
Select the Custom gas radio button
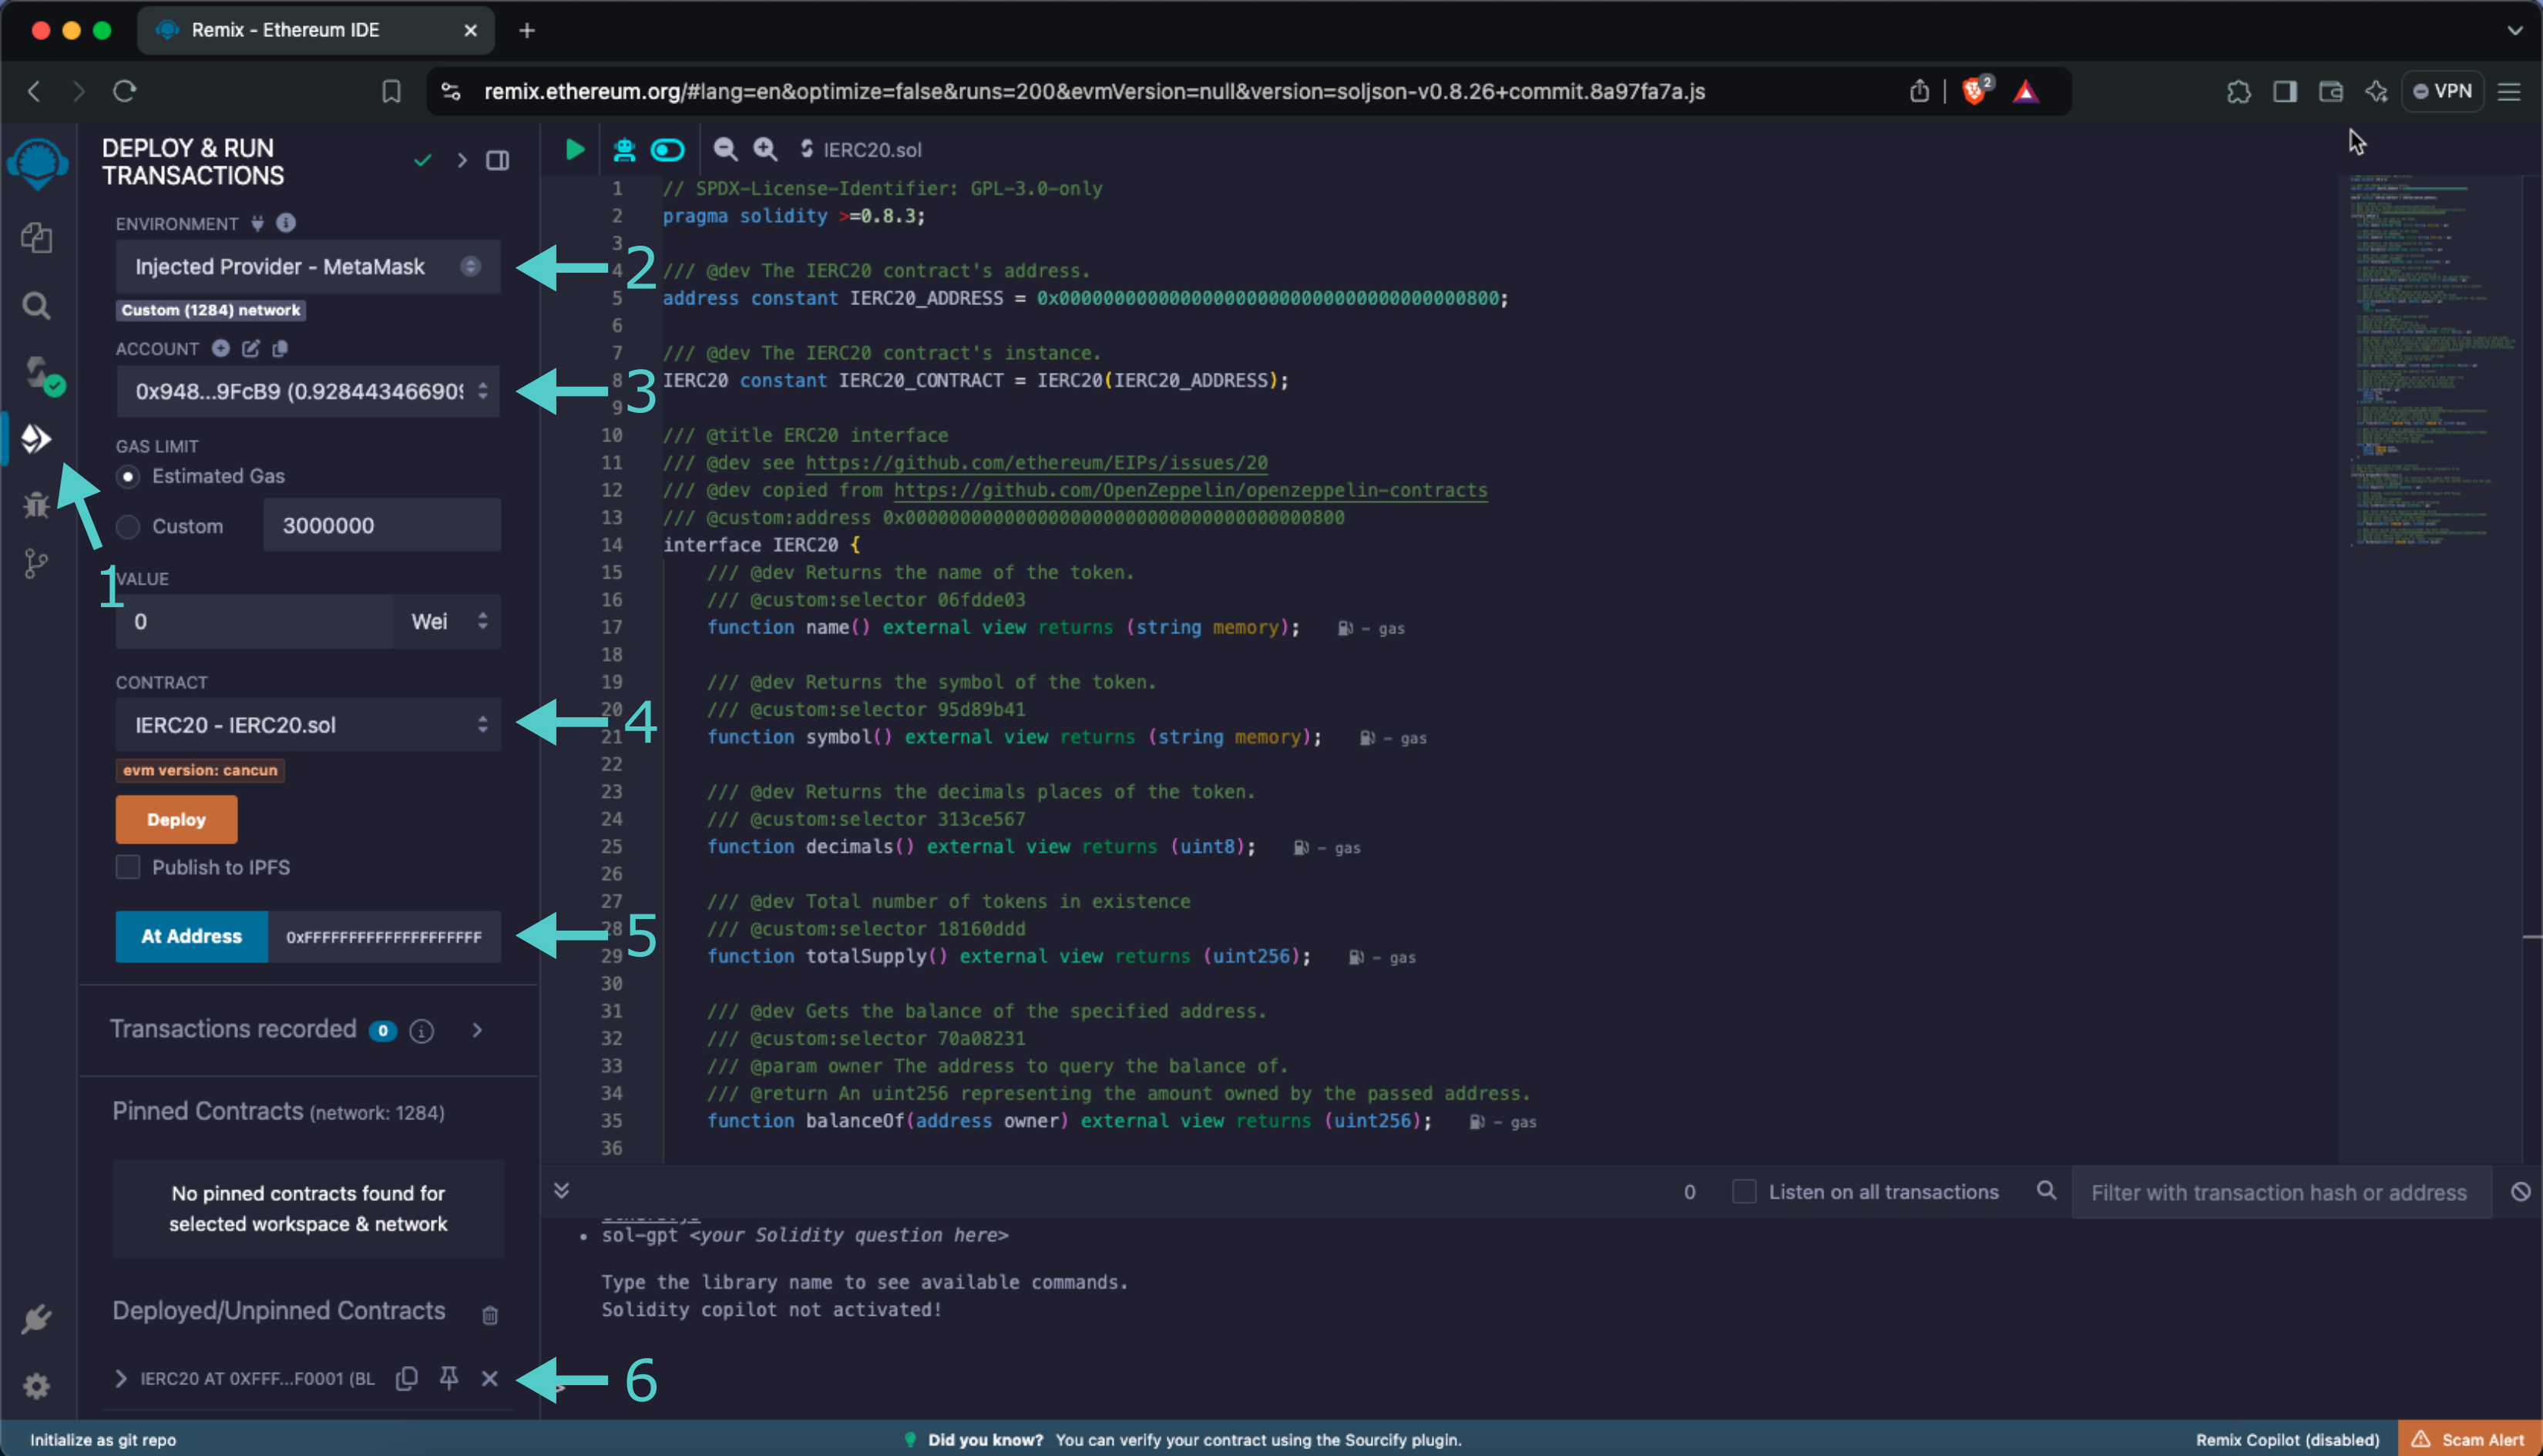[128, 526]
